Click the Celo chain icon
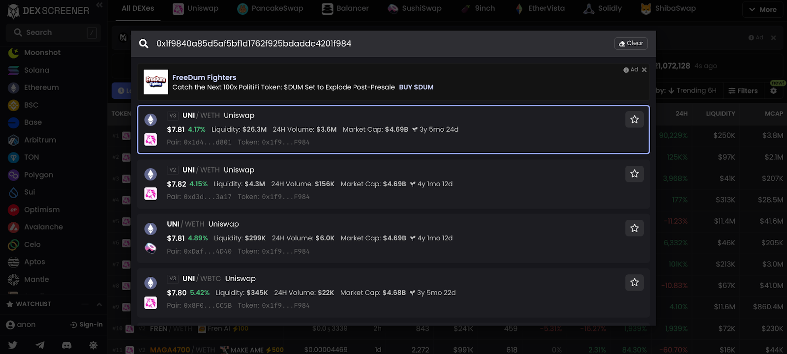The height and width of the screenshot is (354, 787). (x=14, y=245)
